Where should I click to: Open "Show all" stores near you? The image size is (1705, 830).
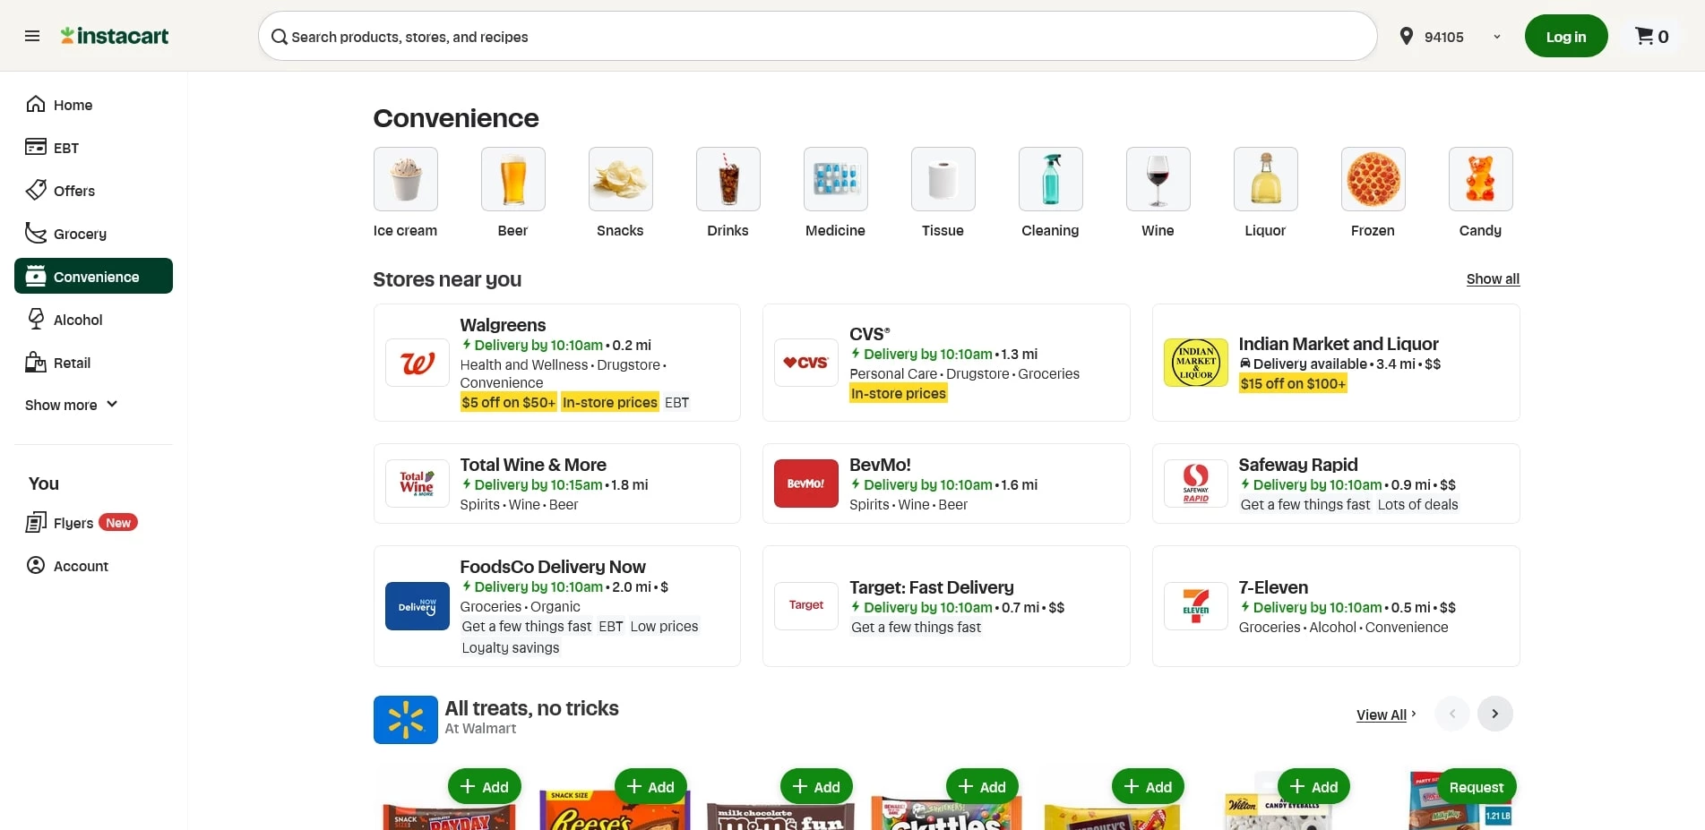pyautogui.click(x=1492, y=278)
